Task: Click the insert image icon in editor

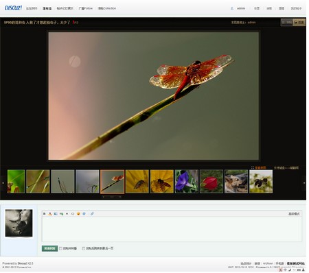Action: (56, 214)
